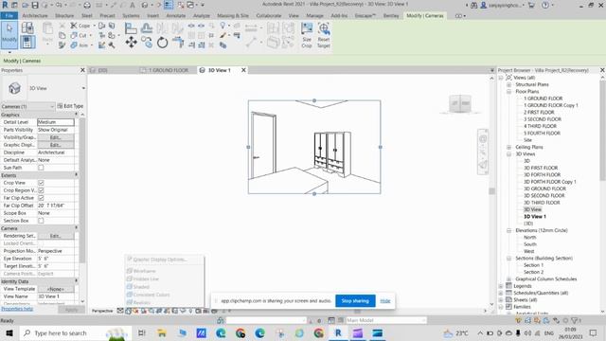Image resolution: width=606 pixels, height=341 pixels.
Task: Click the Align tool icon
Action: pos(131,28)
